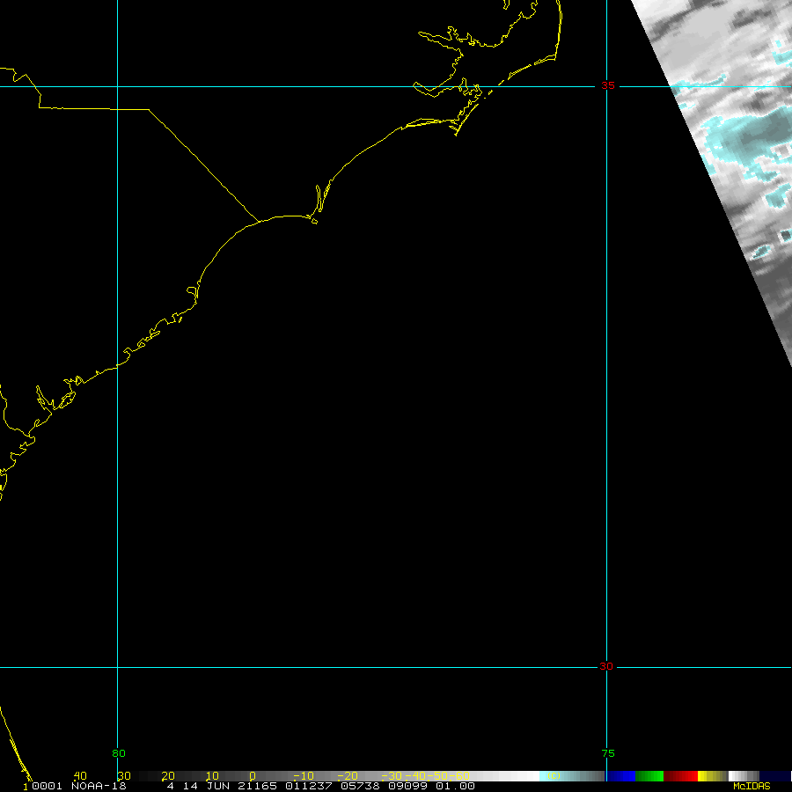This screenshot has height=792, width=792.
Task: Click the intersection of 30 latitude and 80 longitude lines
Action: click(x=118, y=667)
